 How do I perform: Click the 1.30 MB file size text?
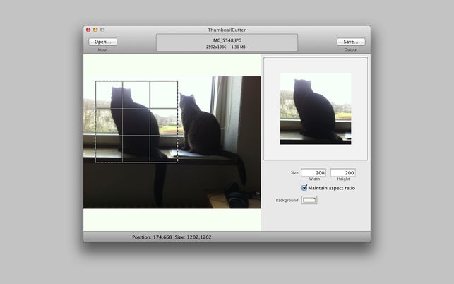pos(238,47)
